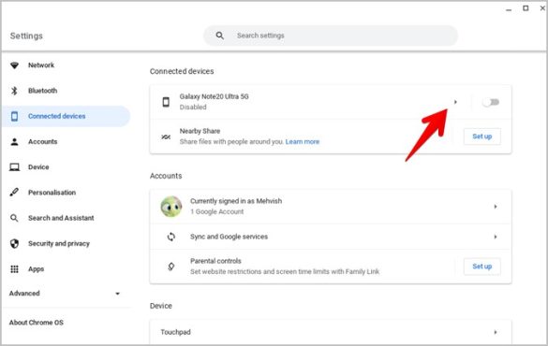
Task: Click the Apps grid icon
Action: tap(14, 269)
